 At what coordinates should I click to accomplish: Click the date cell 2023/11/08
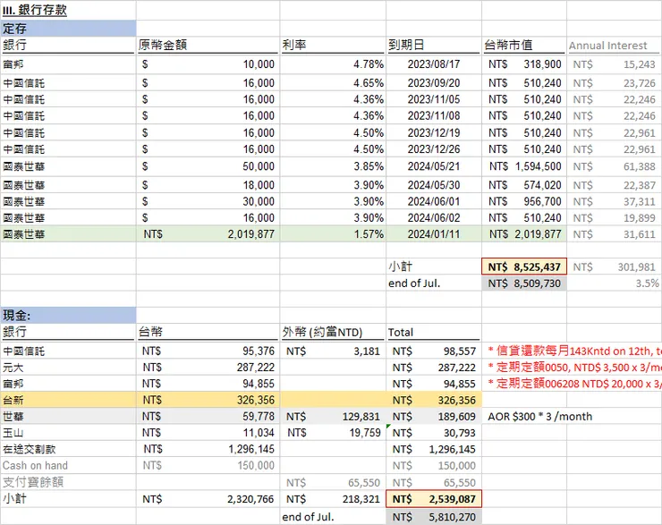(x=434, y=115)
